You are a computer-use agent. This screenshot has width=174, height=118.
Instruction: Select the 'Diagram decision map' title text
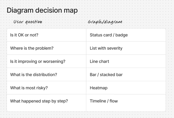coord(42,11)
